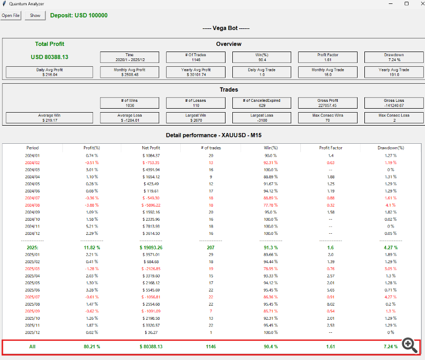
Task: Click the # of trades column header
Action: 211,148
